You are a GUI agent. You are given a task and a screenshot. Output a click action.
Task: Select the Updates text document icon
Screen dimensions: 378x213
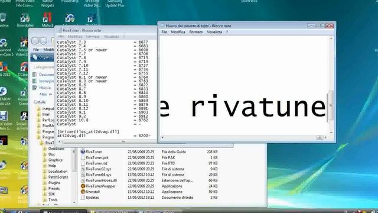(x=83, y=198)
